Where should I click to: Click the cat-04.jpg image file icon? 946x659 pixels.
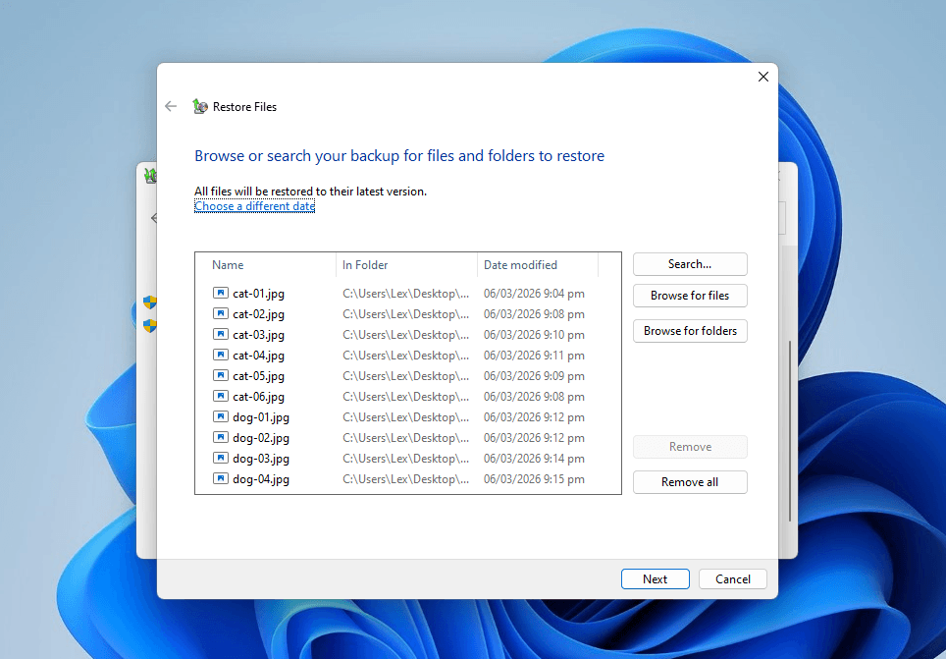[221, 355]
